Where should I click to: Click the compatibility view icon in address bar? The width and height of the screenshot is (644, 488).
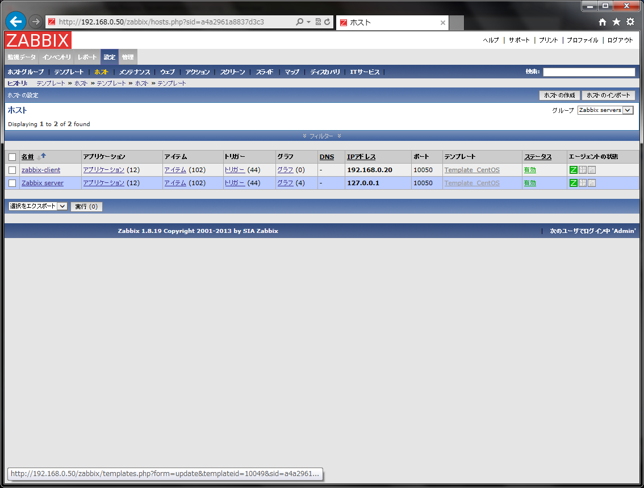pos(318,22)
